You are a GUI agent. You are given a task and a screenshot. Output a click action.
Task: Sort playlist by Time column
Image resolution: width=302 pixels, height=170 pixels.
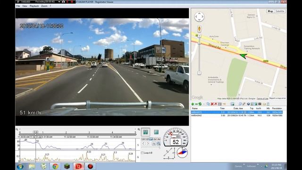222,108
